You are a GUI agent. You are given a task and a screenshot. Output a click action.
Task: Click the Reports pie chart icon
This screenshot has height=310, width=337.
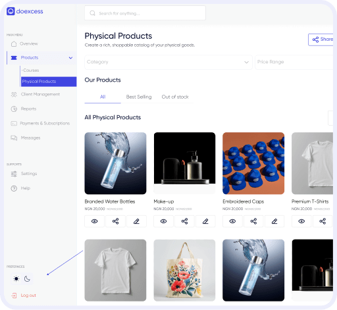(14, 109)
